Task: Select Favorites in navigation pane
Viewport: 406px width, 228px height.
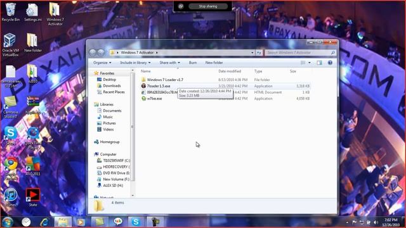Action: pyautogui.click(x=107, y=73)
